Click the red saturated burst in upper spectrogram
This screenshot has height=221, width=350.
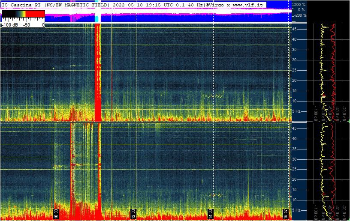coord(97,73)
